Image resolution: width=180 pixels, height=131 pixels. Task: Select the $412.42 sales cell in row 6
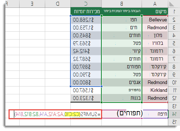tap(86, 51)
